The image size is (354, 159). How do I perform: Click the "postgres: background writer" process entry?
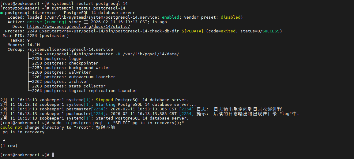tap(77, 68)
